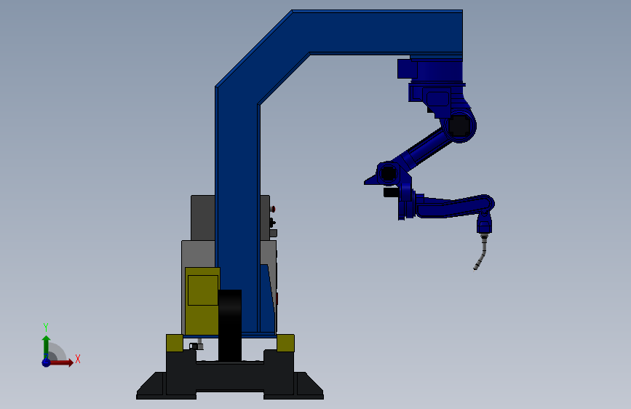Image resolution: width=631 pixels, height=409 pixels.
Task: Select the red button on the cabinet side
Action: (273, 209)
